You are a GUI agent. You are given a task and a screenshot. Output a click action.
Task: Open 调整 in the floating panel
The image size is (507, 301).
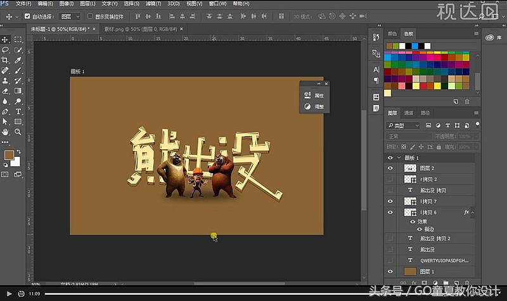coord(314,106)
